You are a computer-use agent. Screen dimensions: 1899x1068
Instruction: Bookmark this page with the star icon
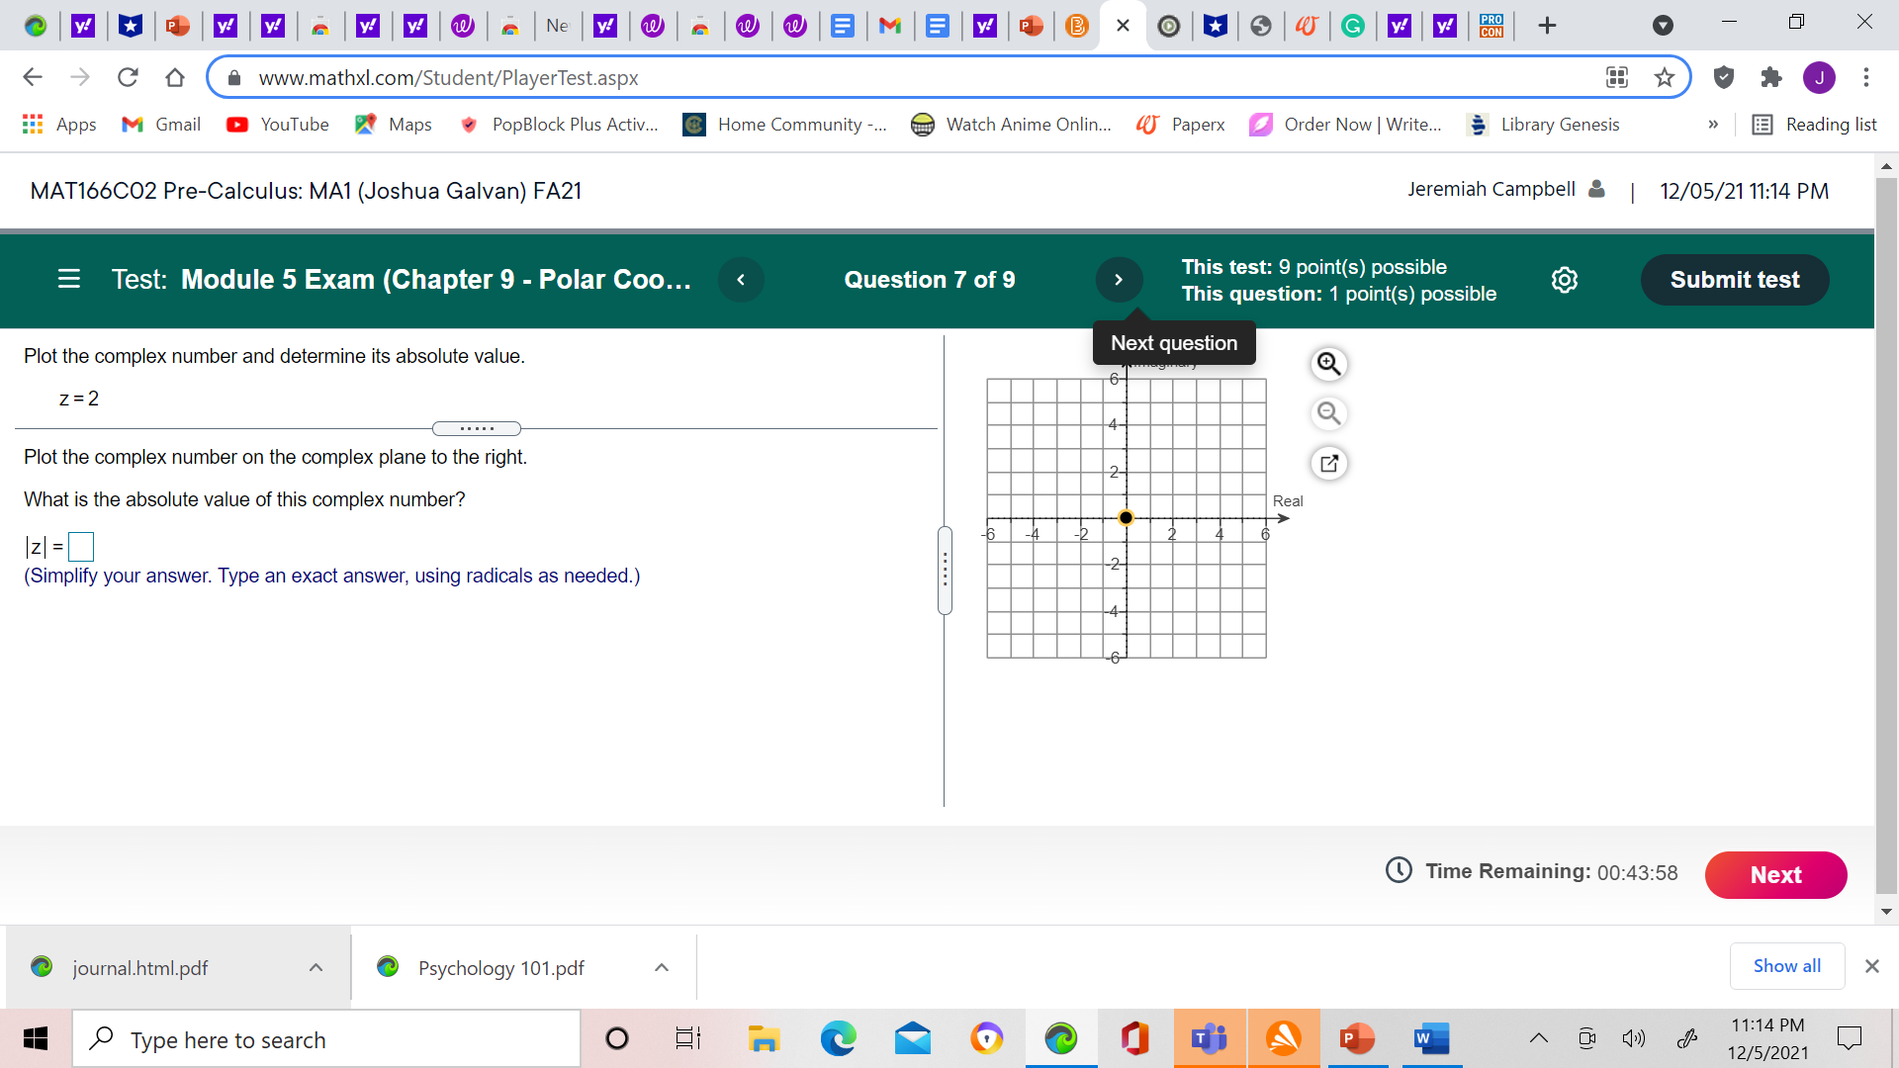1665,77
